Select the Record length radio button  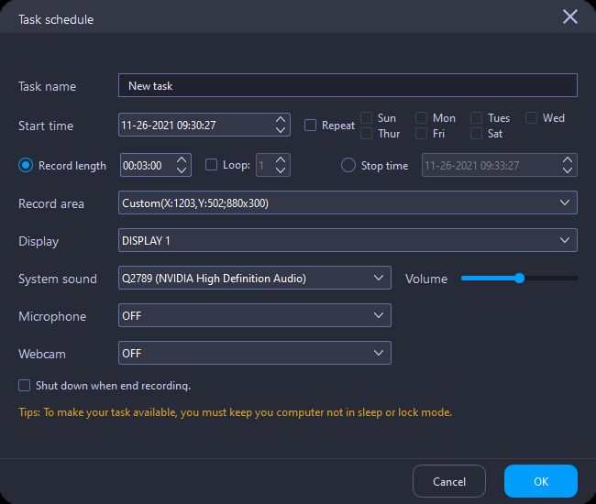26,166
